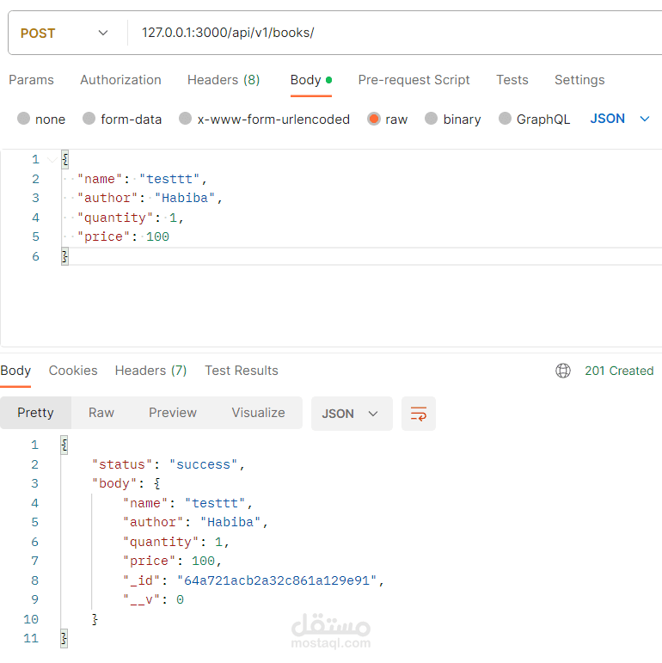Open the Pre-request Script tab
Image resolution: width=662 pixels, height=663 pixels.
coord(414,80)
